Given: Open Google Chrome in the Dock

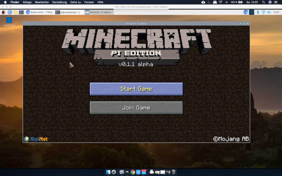Looking at the screenshot, I should 133,172.
